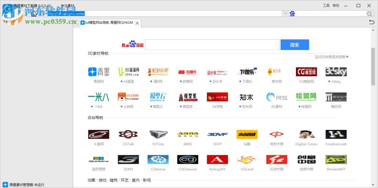
Task: Open the 3D学苑 logo
Action: tap(217, 97)
